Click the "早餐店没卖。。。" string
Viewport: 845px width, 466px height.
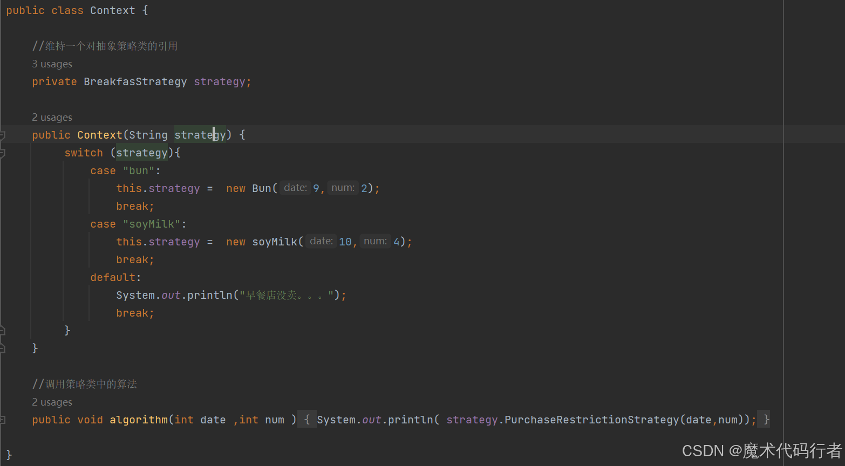[287, 295]
